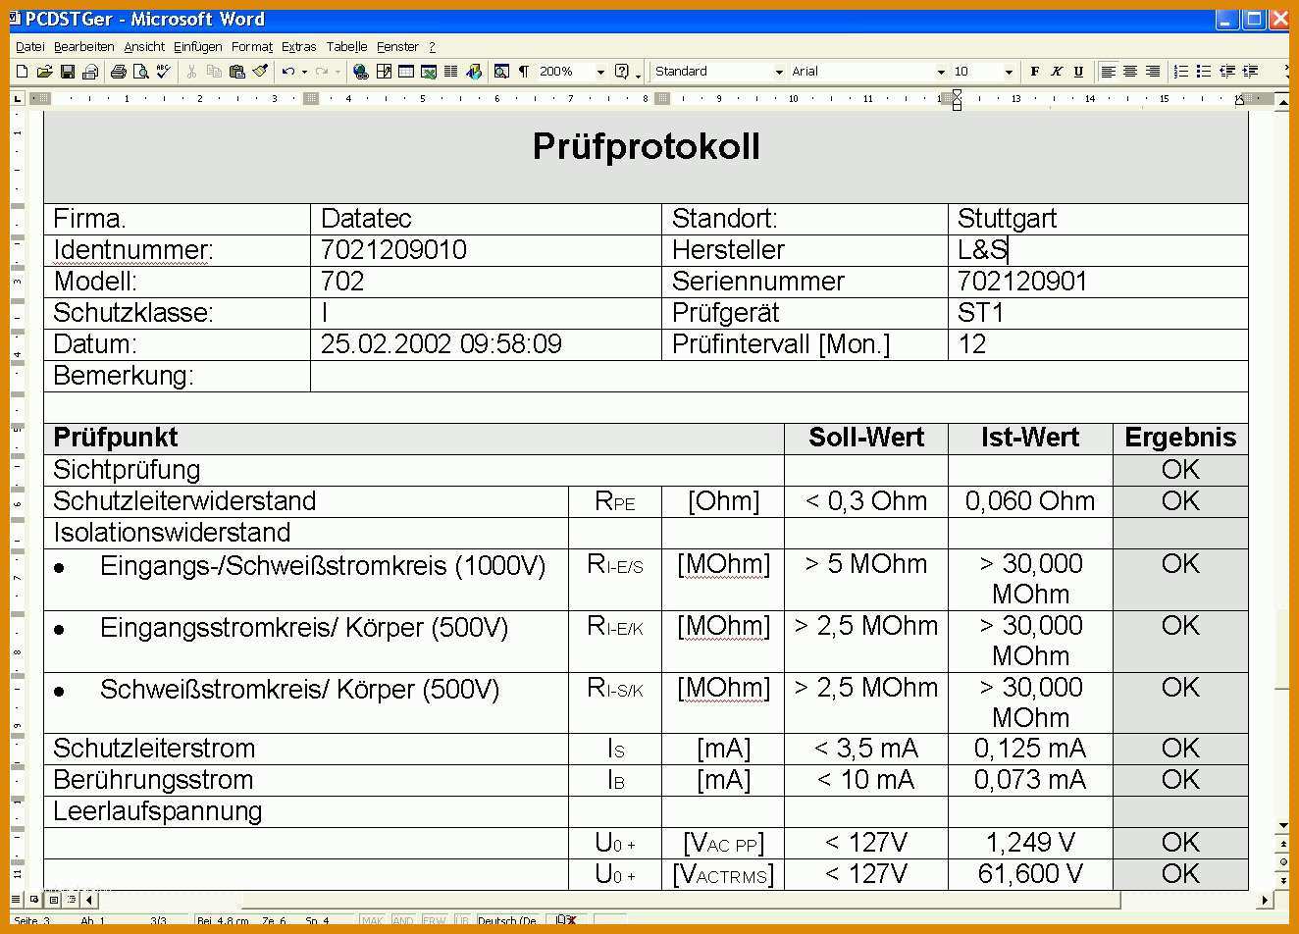
Task: Click the previous page browse button
Action: [1282, 843]
